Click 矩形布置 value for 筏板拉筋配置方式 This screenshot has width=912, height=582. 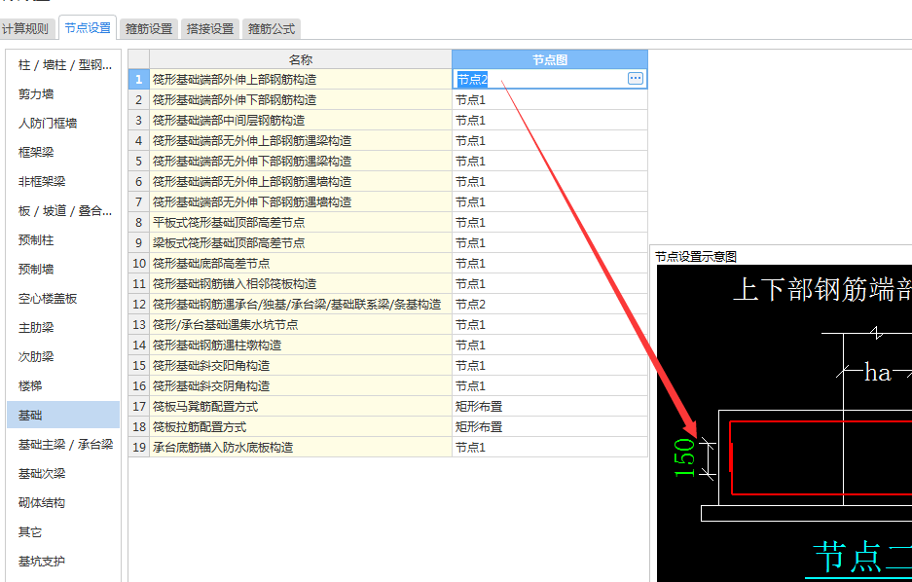tap(550, 426)
